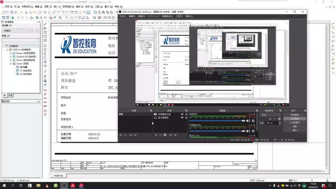Collapse the root 标准电柜 project node
This screenshot has height=189, width=336.
tap(4, 46)
